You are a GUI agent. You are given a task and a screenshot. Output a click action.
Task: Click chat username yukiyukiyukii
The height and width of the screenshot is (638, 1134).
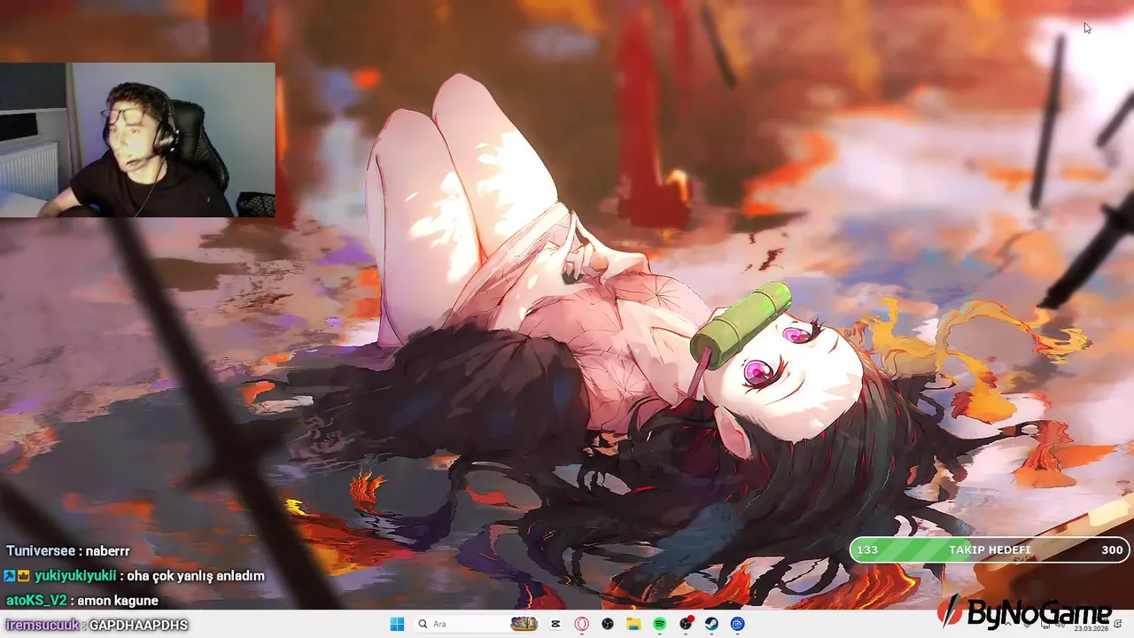pos(76,575)
